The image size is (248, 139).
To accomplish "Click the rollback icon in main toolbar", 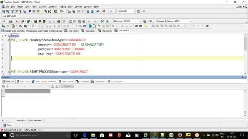I will 92,11.
